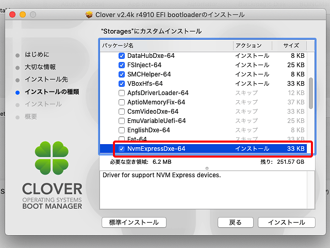The width and height of the screenshot is (330, 248).
Task: Select the EmuVariableUefi-64 package name
Action: pyautogui.click(x=157, y=120)
